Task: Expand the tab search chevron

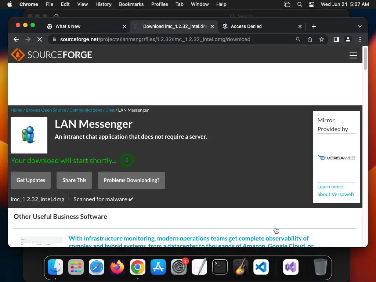Action: click(x=360, y=26)
